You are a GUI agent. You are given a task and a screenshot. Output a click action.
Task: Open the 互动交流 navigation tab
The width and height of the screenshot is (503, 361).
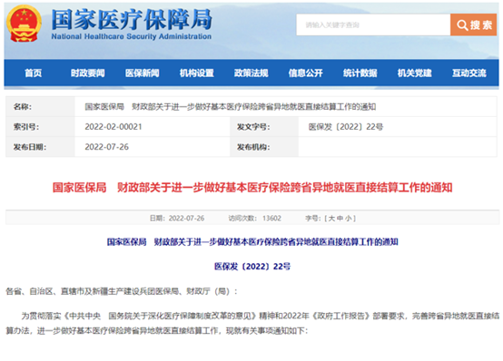click(469, 73)
